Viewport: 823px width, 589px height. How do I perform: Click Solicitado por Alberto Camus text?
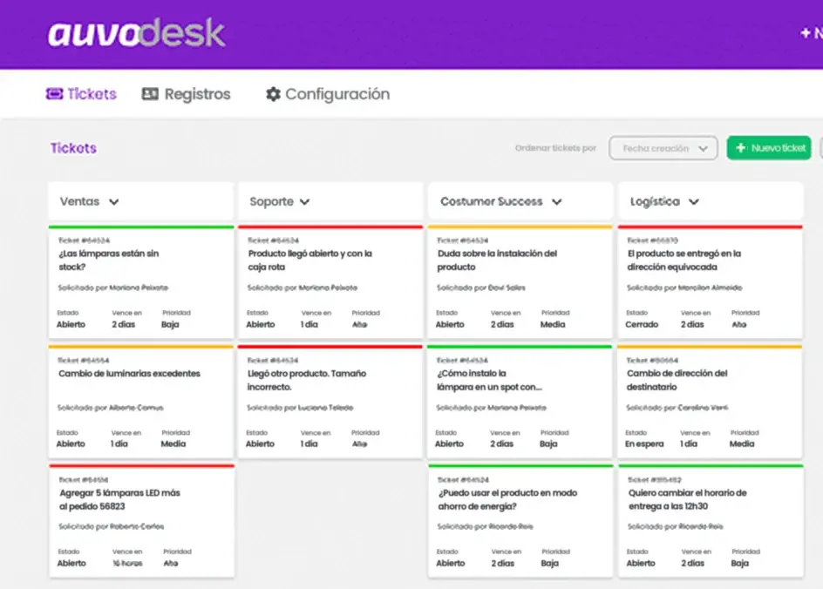(110, 408)
